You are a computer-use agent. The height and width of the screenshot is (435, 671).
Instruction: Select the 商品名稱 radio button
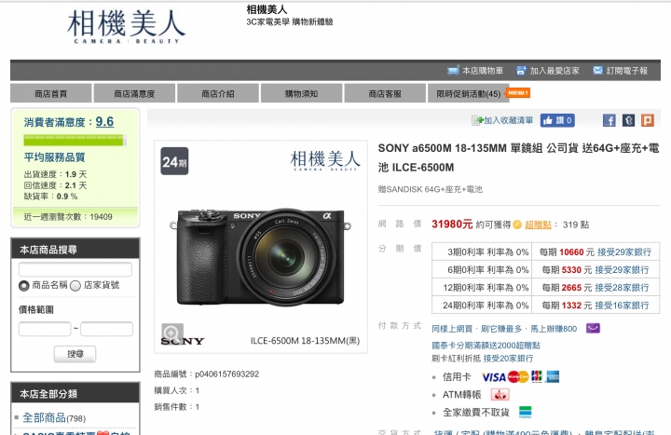click(x=23, y=286)
